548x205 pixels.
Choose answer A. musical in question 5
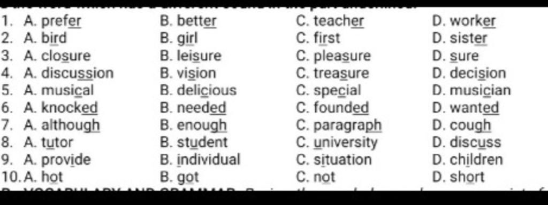pos(59,91)
